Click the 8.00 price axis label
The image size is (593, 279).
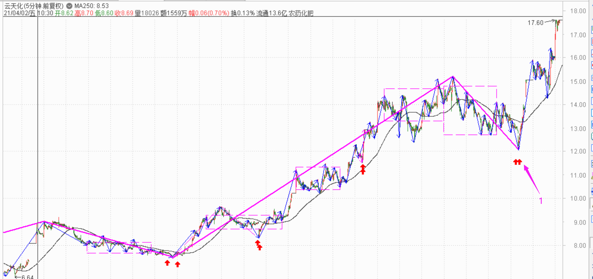tap(578, 245)
